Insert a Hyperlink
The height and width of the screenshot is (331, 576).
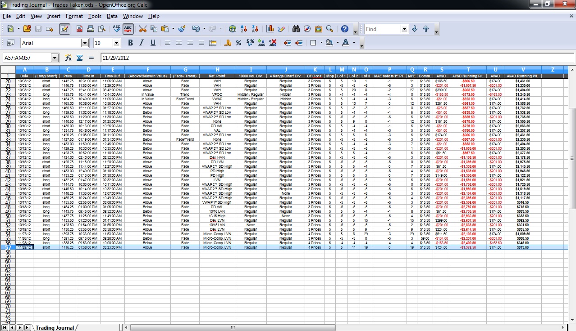click(x=233, y=29)
